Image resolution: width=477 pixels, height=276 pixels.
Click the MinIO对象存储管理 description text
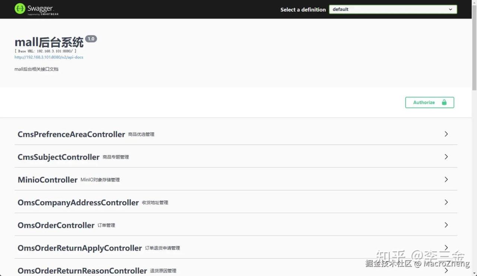pos(100,180)
